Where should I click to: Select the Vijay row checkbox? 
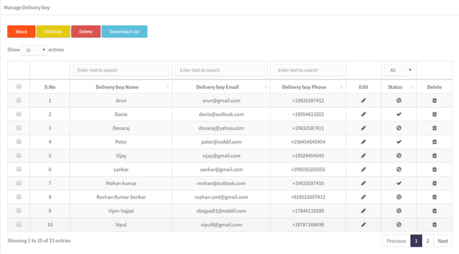[19, 155]
